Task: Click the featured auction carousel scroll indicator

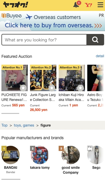Action: [x=10, y=113]
